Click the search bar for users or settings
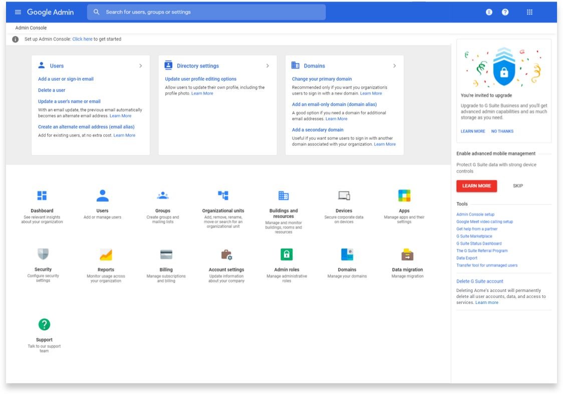The width and height of the screenshot is (563, 395). click(x=206, y=11)
